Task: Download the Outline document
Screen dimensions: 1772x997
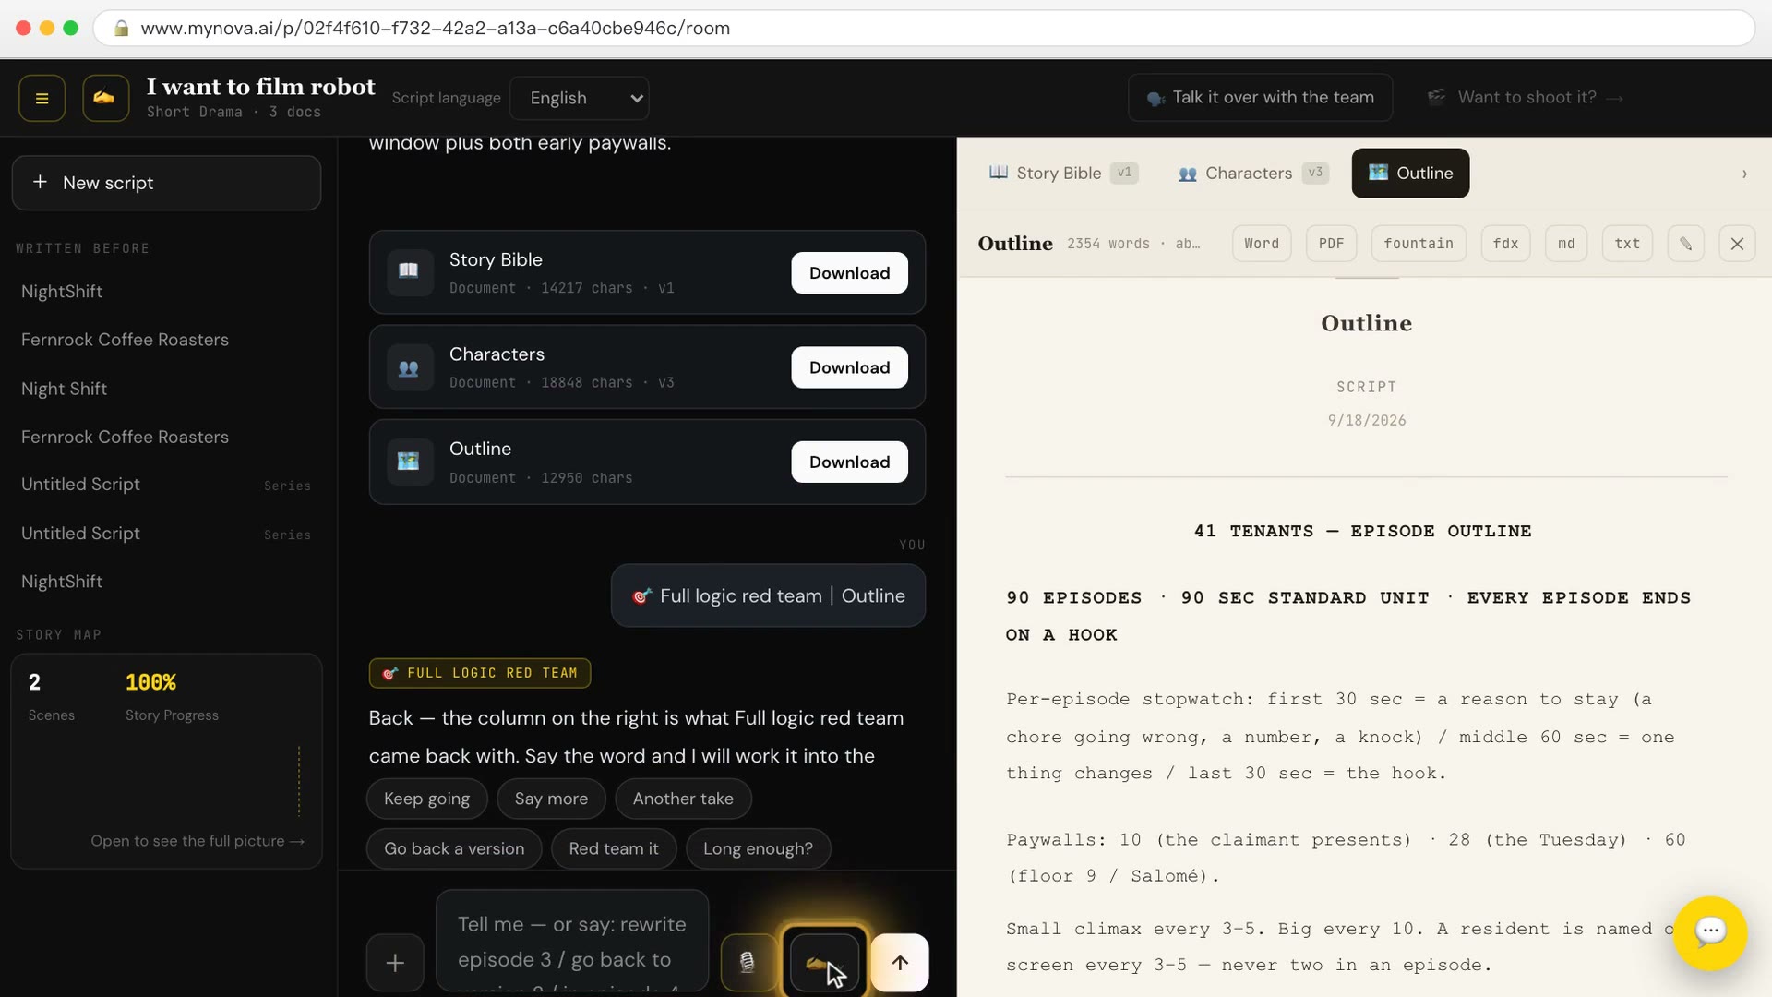Action: (x=849, y=462)
